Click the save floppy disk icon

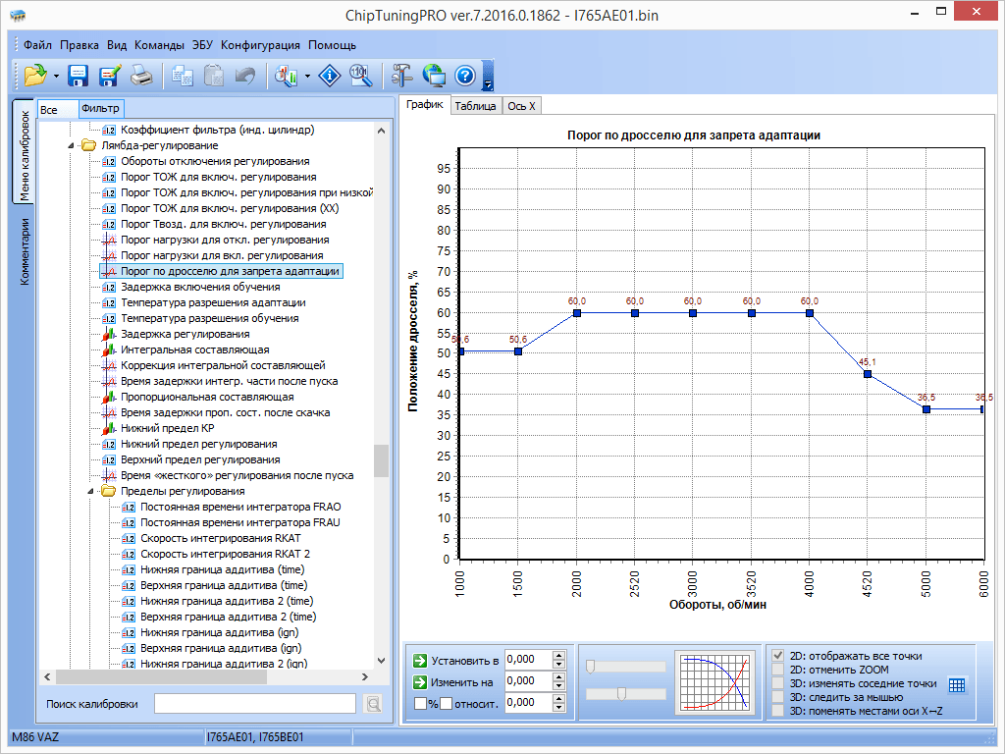(x=78, y=76)
